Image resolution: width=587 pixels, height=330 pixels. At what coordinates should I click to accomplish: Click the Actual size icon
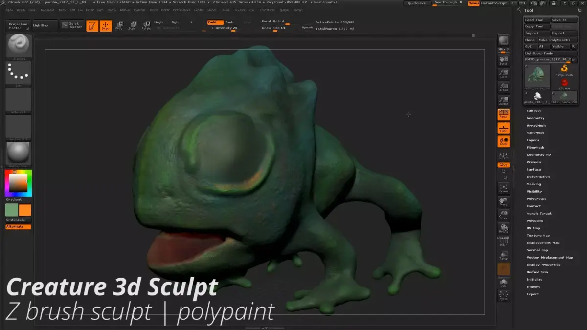coord(503,88)
